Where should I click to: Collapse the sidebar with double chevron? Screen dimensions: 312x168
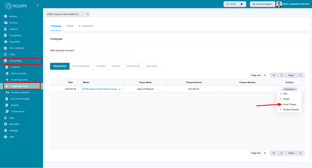[x=38, y=5]
